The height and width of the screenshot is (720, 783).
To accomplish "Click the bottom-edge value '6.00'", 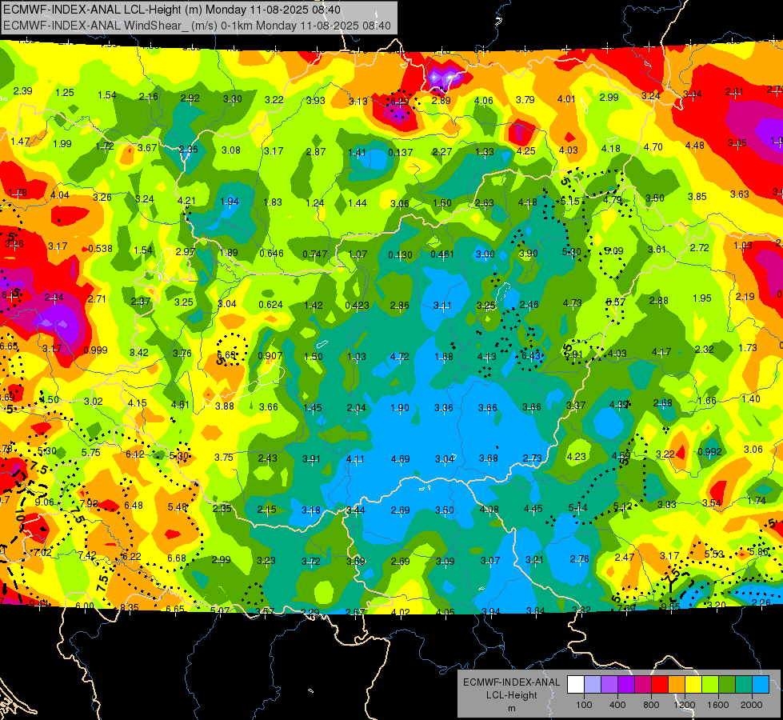I will (x=85, y=606).
